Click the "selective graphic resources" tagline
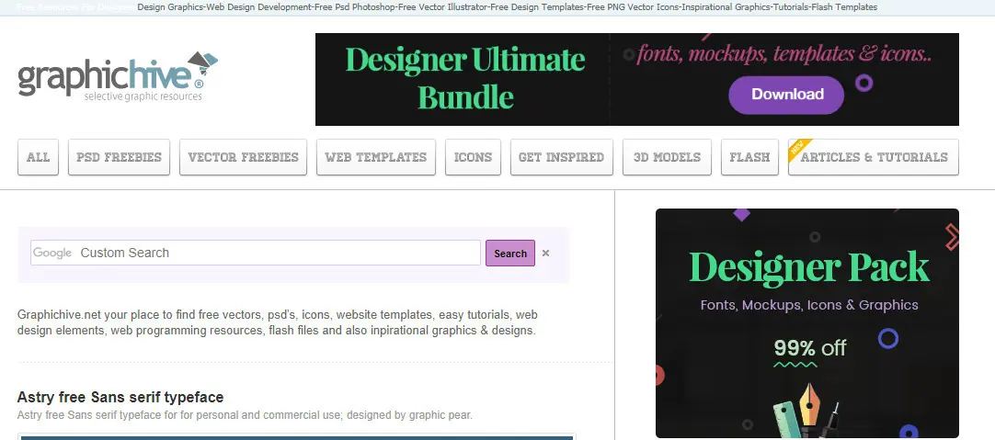 (143, 96)
